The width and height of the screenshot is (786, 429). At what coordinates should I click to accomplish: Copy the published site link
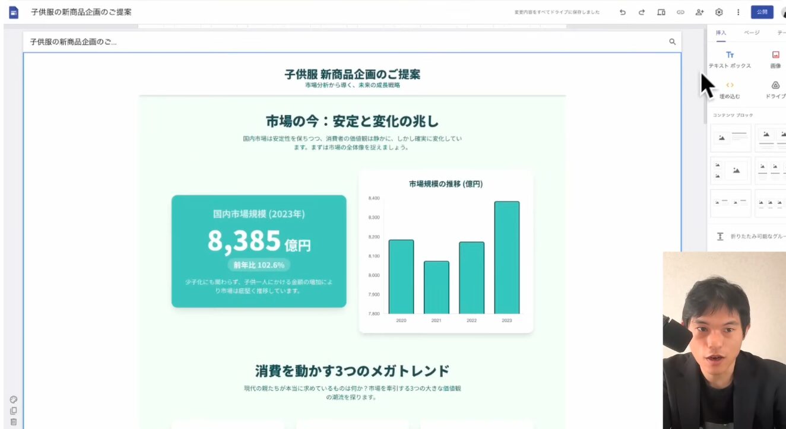click(680, 12)
